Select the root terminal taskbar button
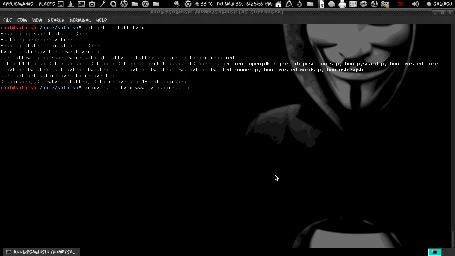The image size is (455, 256). pyautogui.click(x=42, y=252)
